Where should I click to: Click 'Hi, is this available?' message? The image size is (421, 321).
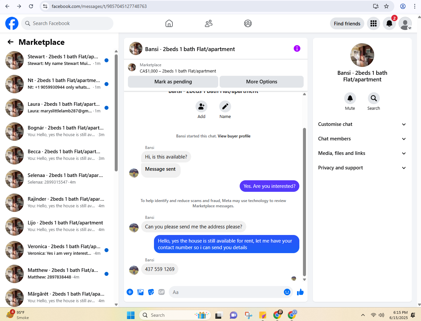(x=166, y=157)
